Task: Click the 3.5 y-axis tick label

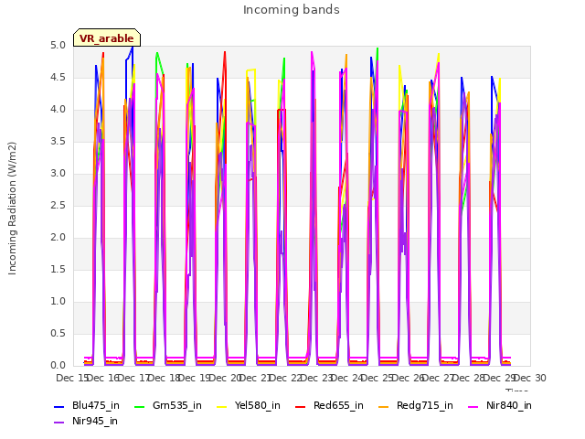Action: [x=58, y=142]
